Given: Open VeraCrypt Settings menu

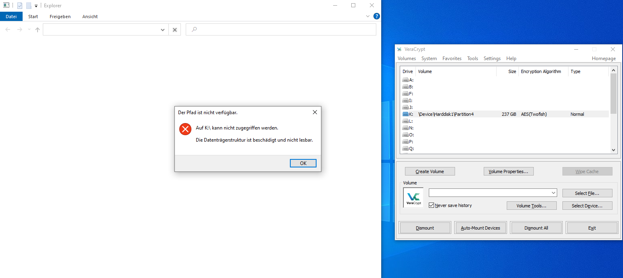Looking at the screenshot, I should pyautogui.click(x=492, y=59).
